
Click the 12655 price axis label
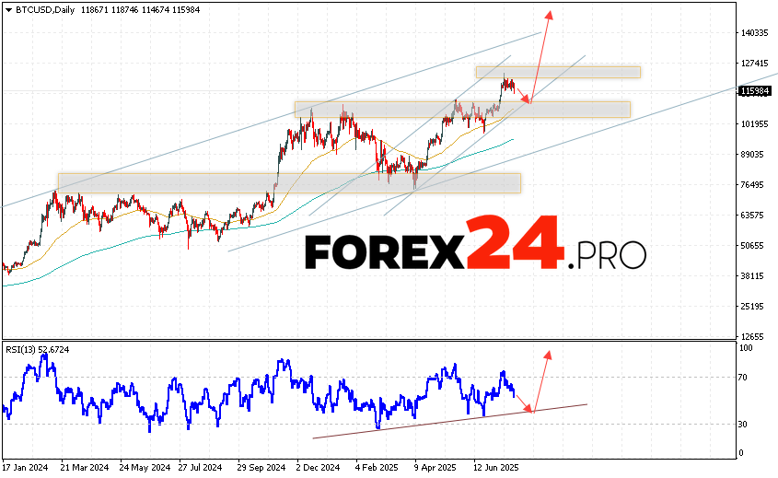[754, 336]
